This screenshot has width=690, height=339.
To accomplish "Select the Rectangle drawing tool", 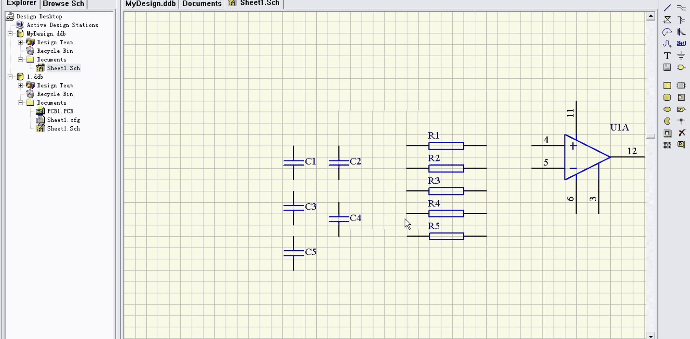I will pos(667,85).
